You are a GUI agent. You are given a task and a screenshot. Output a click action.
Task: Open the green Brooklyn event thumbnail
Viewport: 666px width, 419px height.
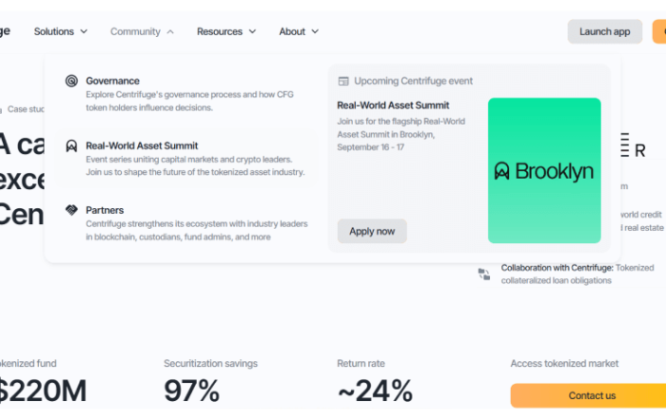click(544, 171)
